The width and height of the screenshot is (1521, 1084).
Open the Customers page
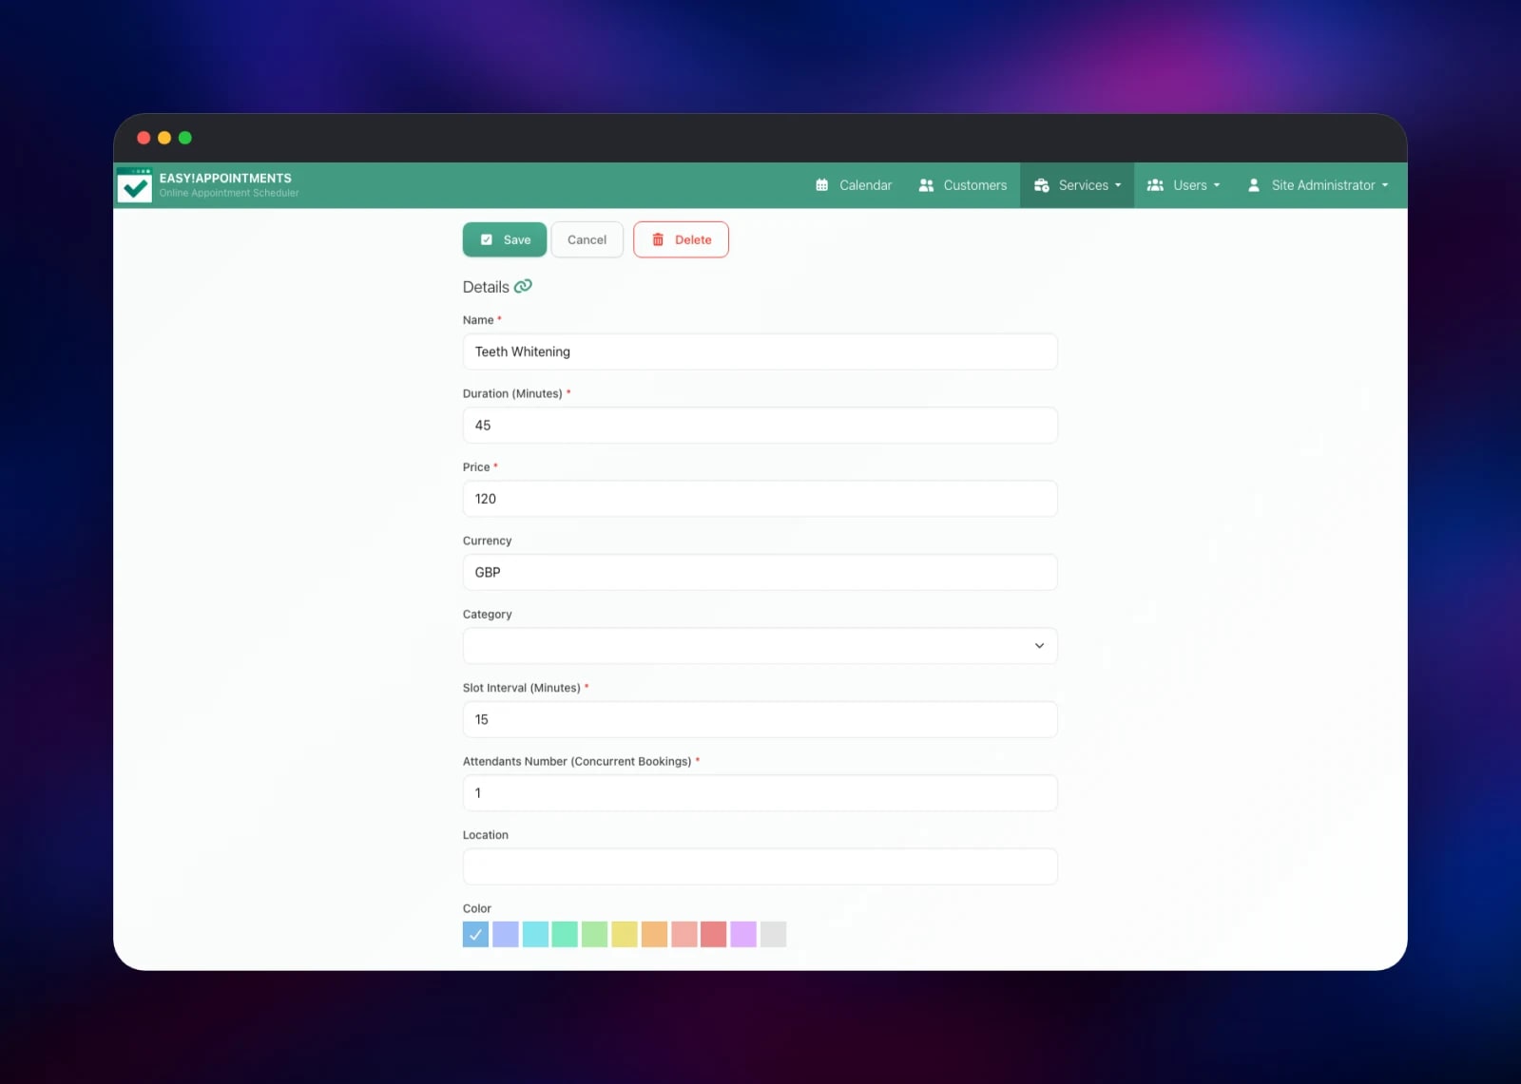point(963,185)
